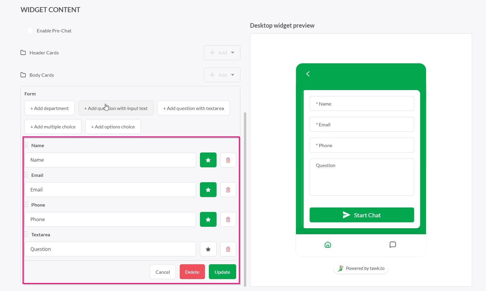Delete the Textarea Question field
The image size is (486, 291).
[x=228, y=249]
